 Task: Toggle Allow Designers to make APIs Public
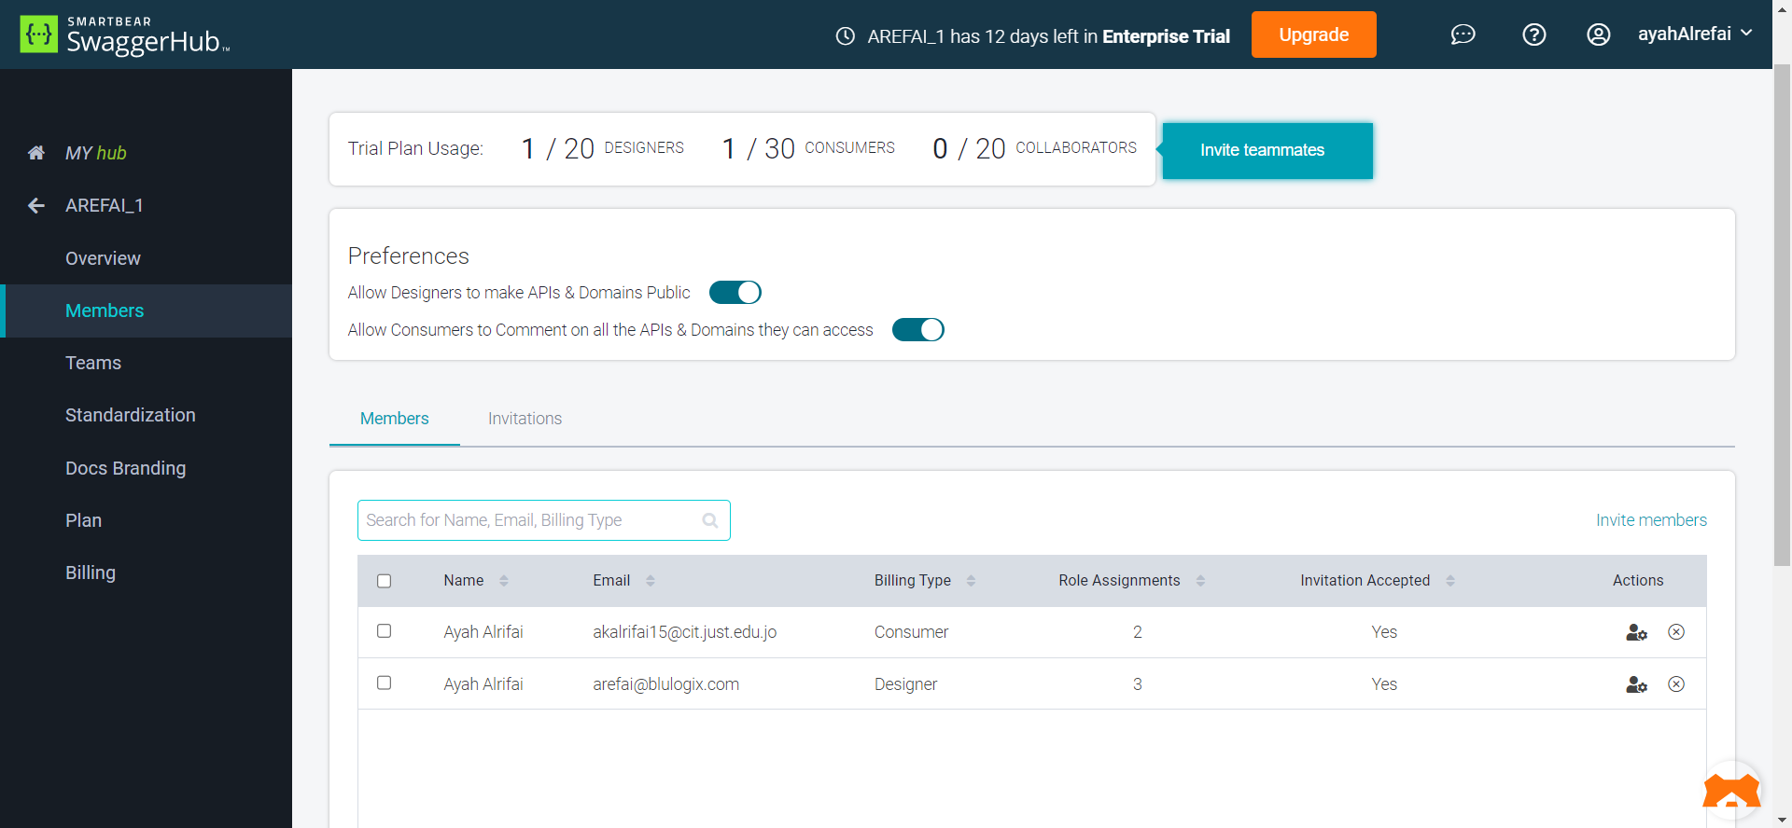coord(735,293)
